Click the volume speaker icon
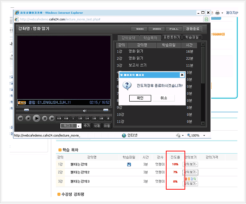 click(x=85, y=111)
